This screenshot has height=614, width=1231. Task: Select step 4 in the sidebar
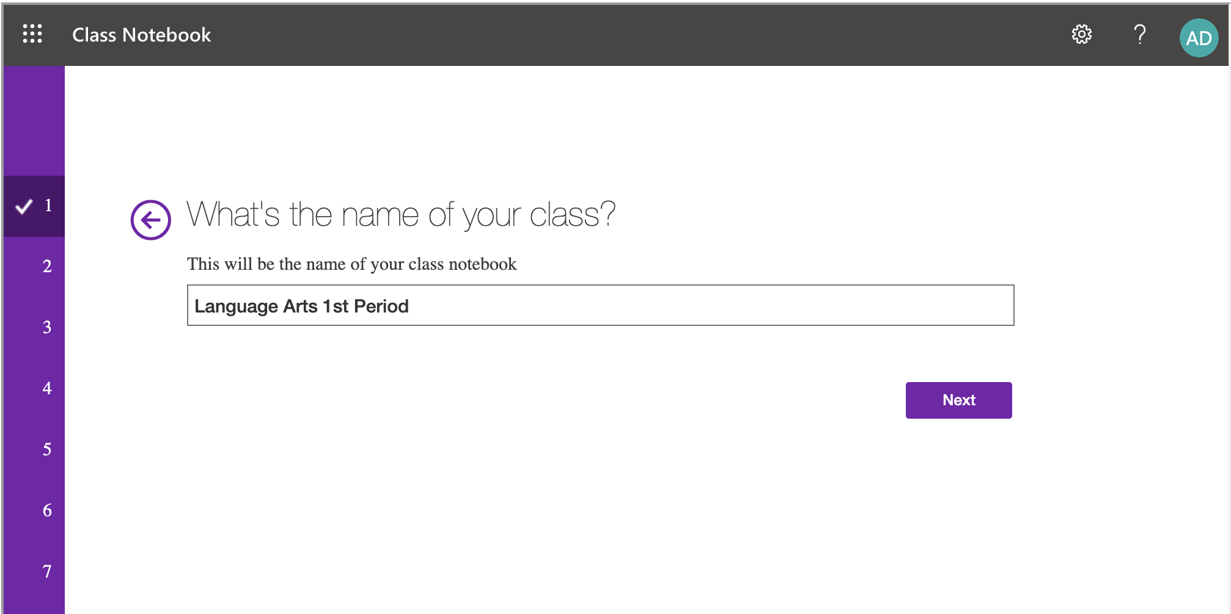click(x=47, y=388)
